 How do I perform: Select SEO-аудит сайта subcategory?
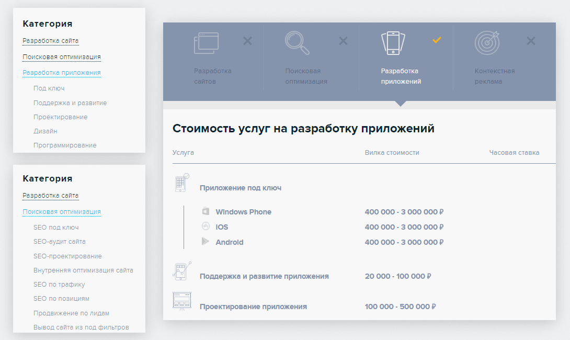(59, 242)
